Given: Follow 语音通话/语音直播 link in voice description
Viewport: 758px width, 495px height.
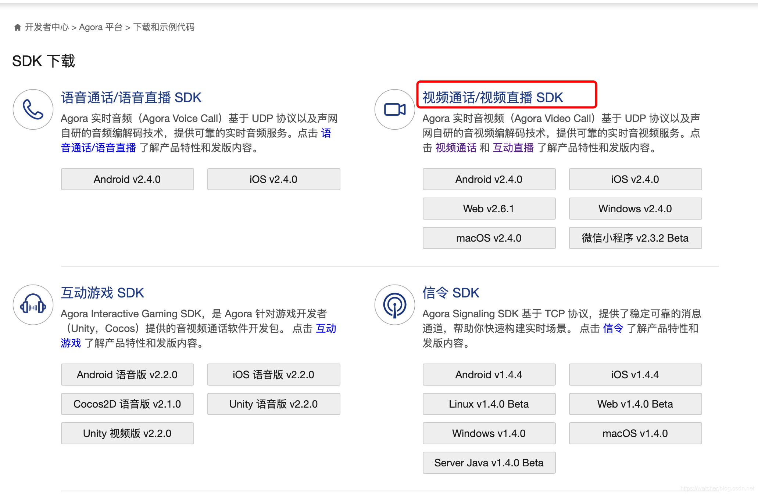Looking at the screenshot, I should click(x=99, y=148).
